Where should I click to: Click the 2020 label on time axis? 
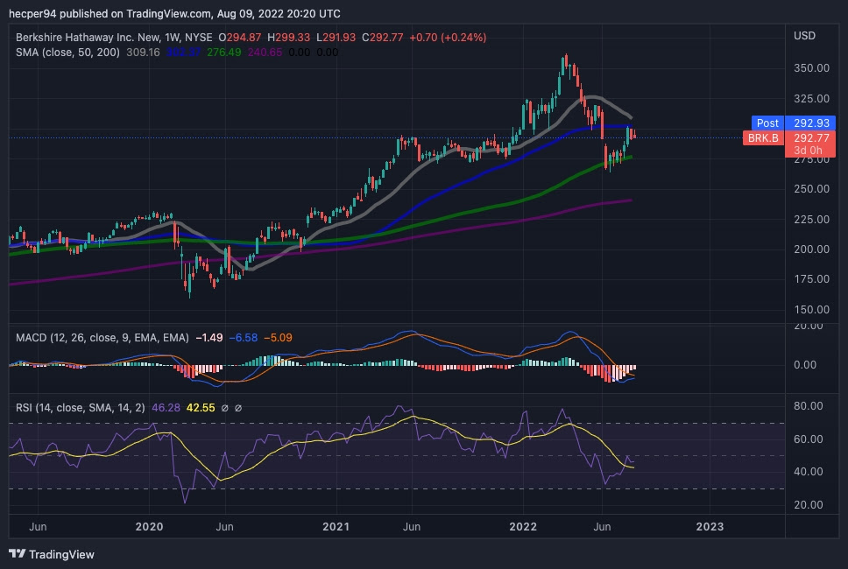149,526
